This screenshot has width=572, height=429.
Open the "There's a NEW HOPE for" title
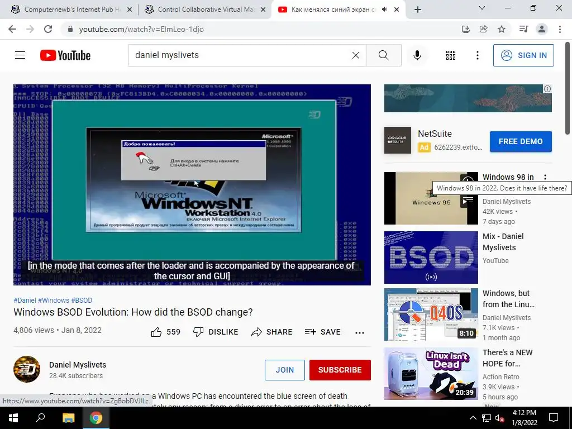tap(507, 358)
